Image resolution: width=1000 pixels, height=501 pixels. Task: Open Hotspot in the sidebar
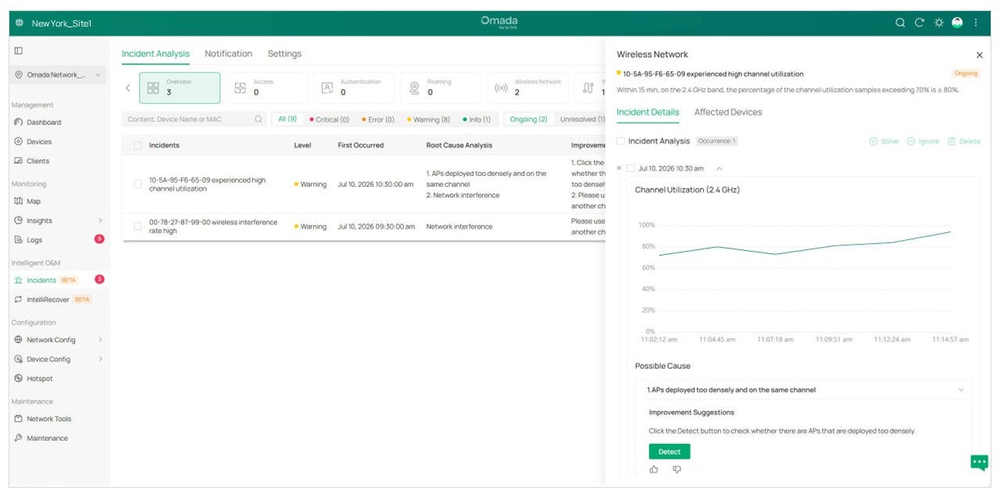40,378
